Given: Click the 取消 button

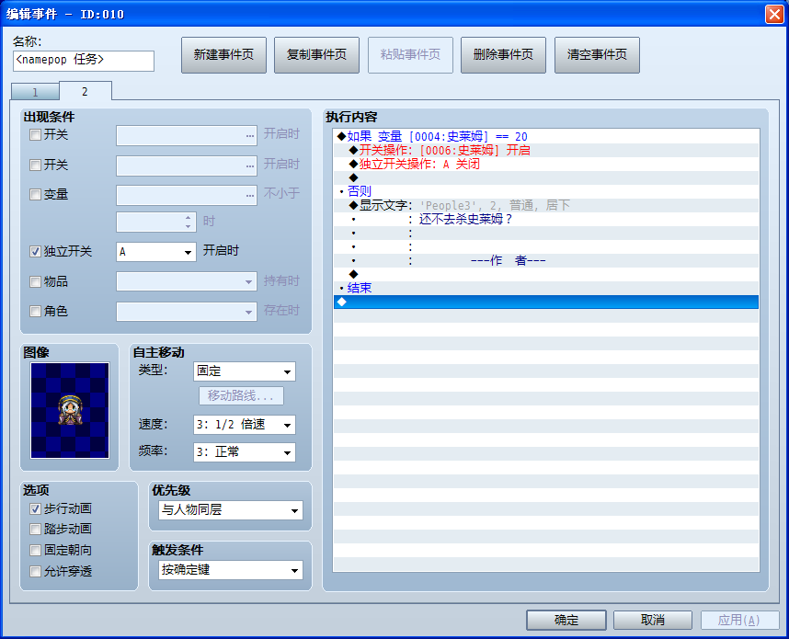Looking at the screenshot, I should tap(653, 620).
